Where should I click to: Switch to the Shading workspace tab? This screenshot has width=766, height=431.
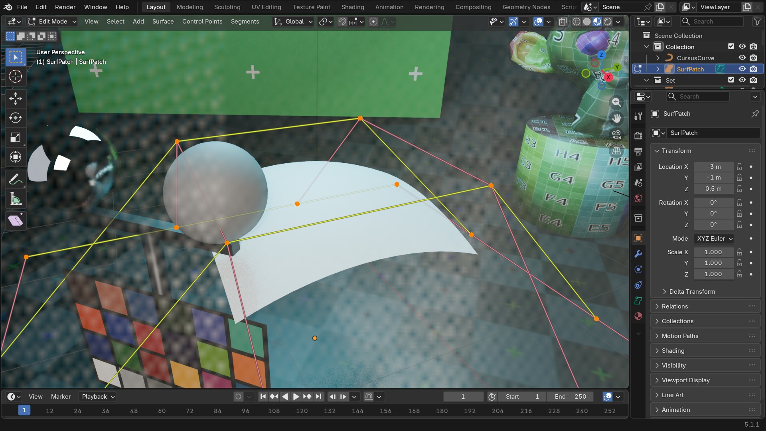pos(352,7)
